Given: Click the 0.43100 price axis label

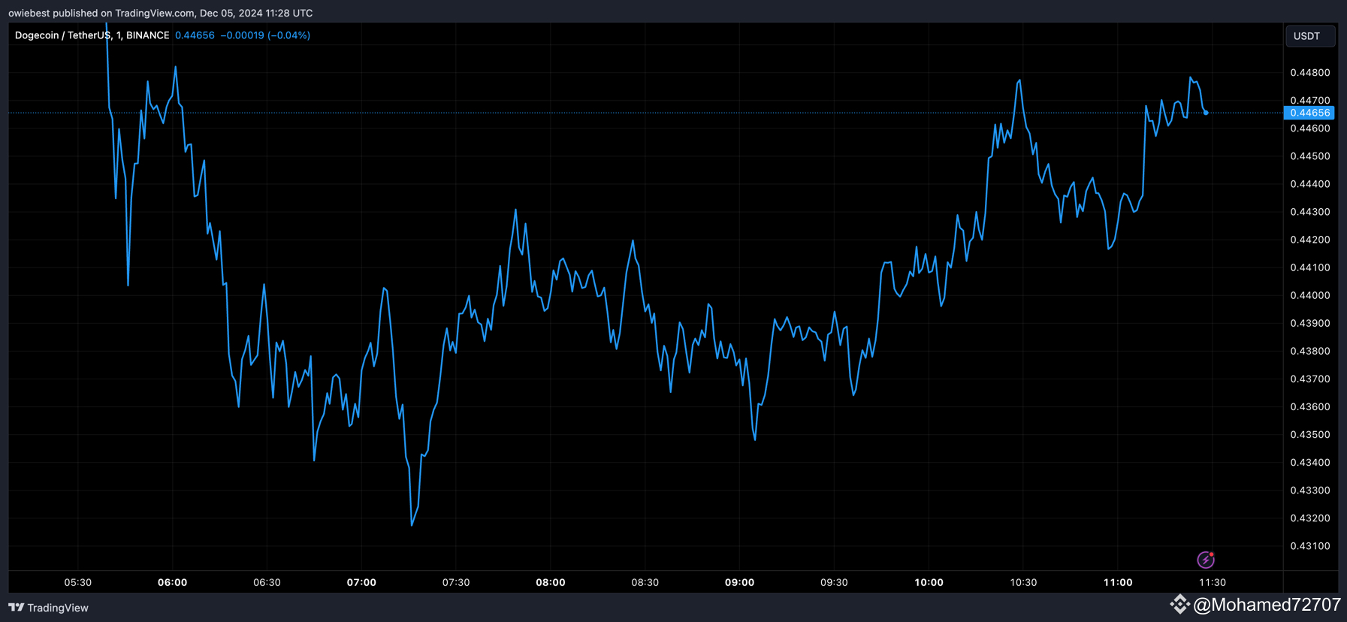Looking at the screenshot, I should [x=1309, y=546].
